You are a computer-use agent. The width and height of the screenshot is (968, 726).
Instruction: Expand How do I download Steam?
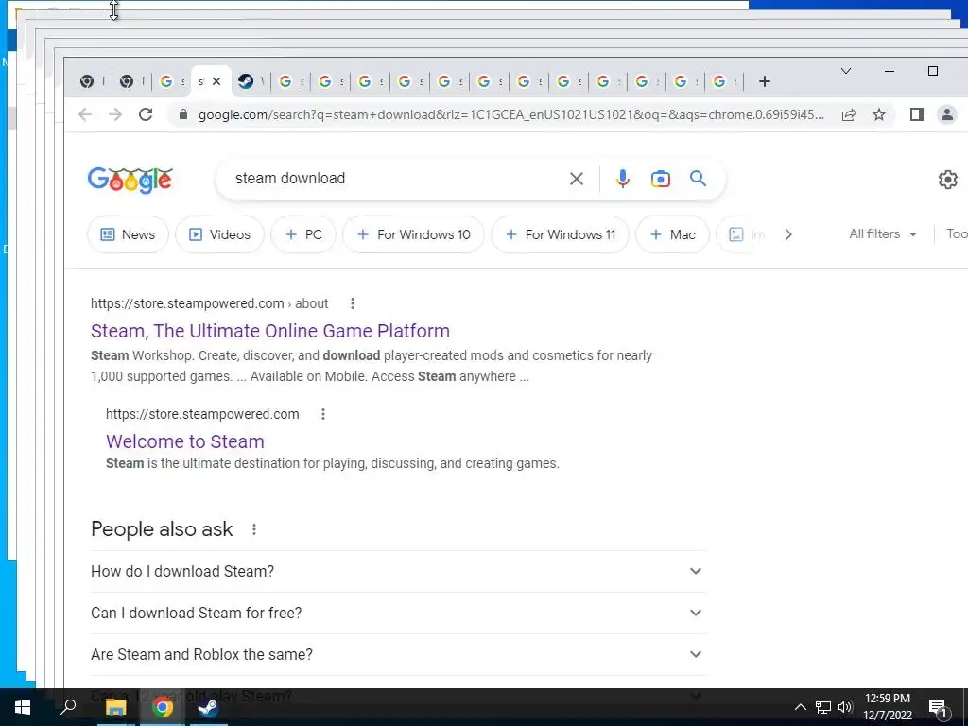tap(398, 572)
